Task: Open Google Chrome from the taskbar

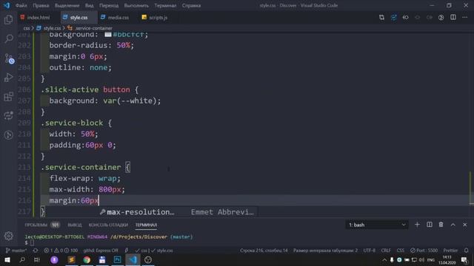Action: click(87, 259)
